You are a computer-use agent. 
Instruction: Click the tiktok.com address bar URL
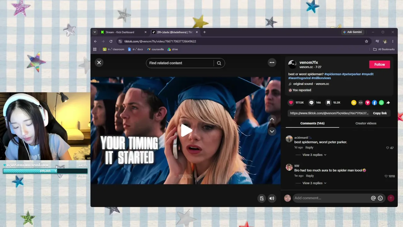(160, 41)
